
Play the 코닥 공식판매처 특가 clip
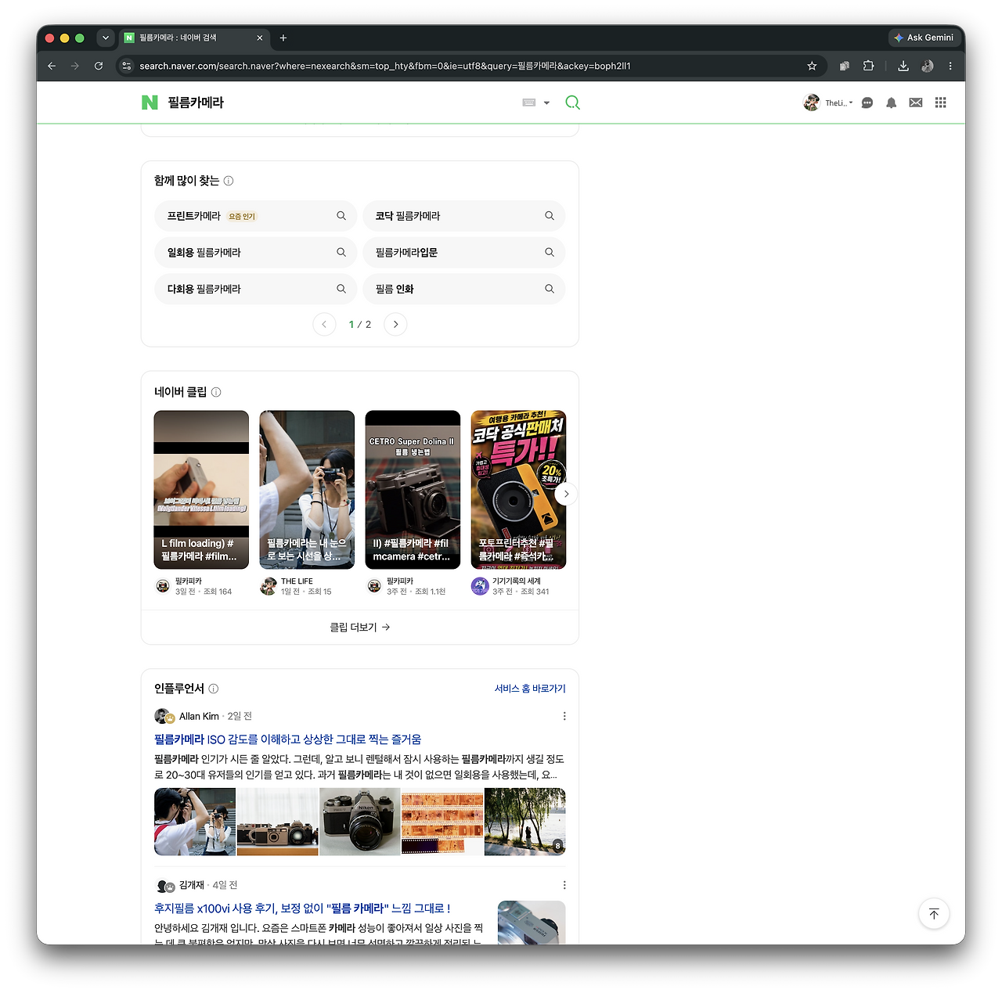click(518, 489)
